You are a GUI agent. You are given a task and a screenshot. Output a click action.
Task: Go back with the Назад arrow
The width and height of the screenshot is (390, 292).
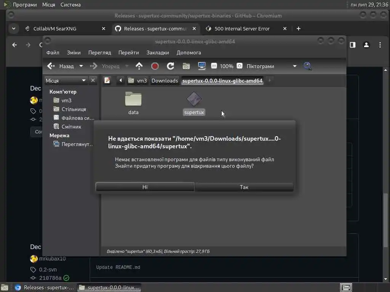(x=61, y=66)
